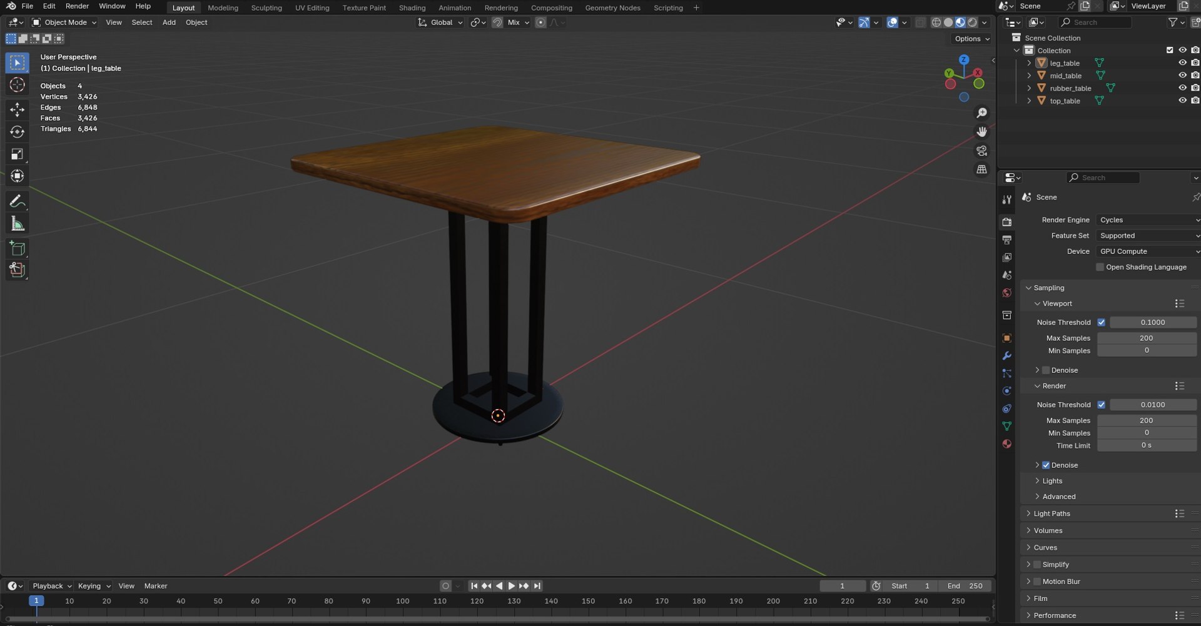The height and width of the screenshot is (626, 1201).
Task: Open the World properties tab icon
Action: click(1006, 293)
